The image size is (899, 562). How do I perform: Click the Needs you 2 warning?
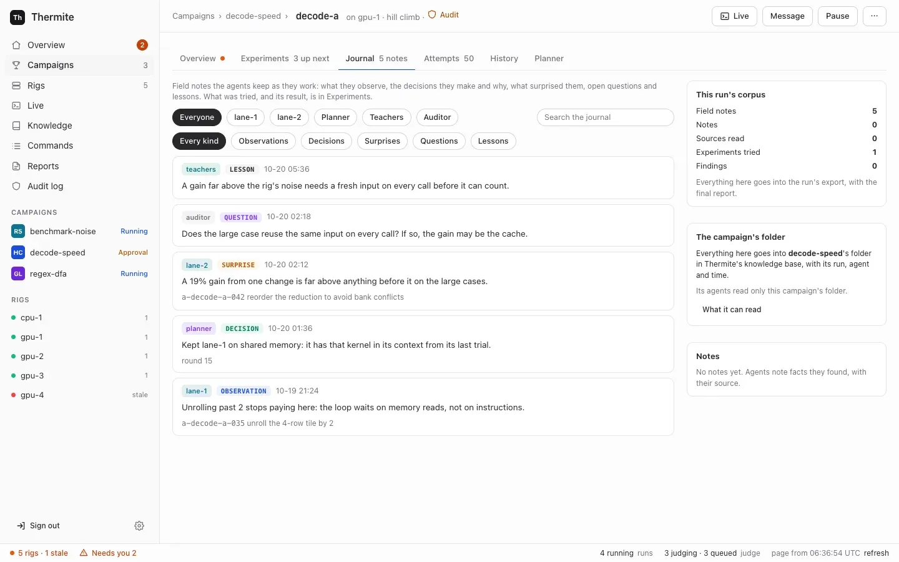pyautogui.click(x=108, y=553)
